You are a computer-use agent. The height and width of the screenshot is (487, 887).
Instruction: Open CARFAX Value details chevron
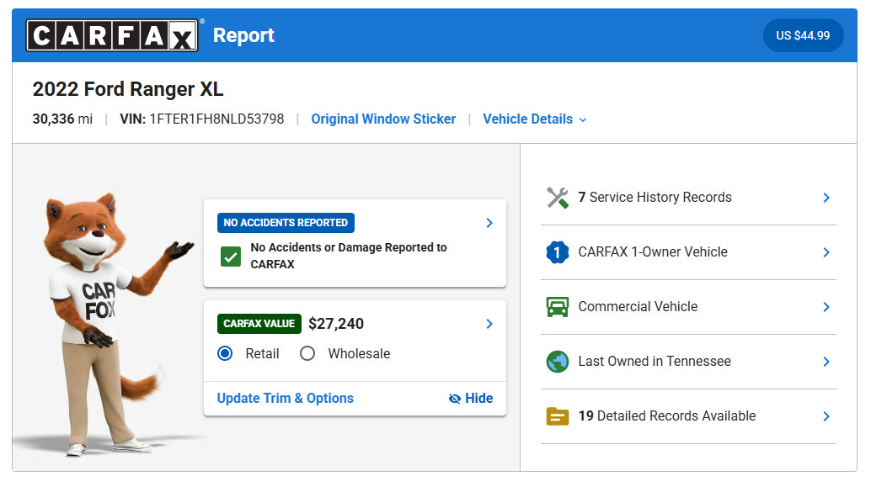[489, 324]
